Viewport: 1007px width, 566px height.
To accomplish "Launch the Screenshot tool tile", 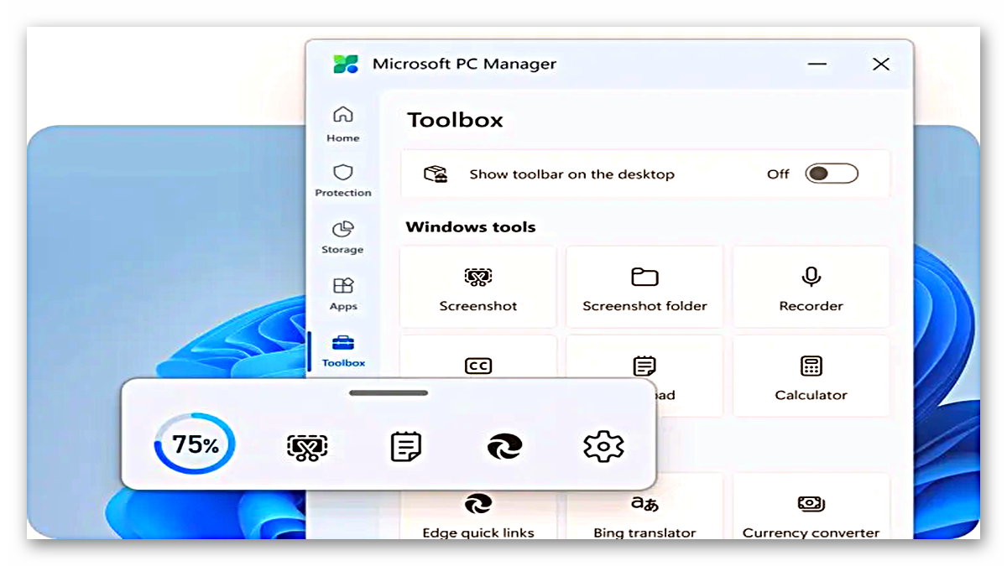I will 478,286.
